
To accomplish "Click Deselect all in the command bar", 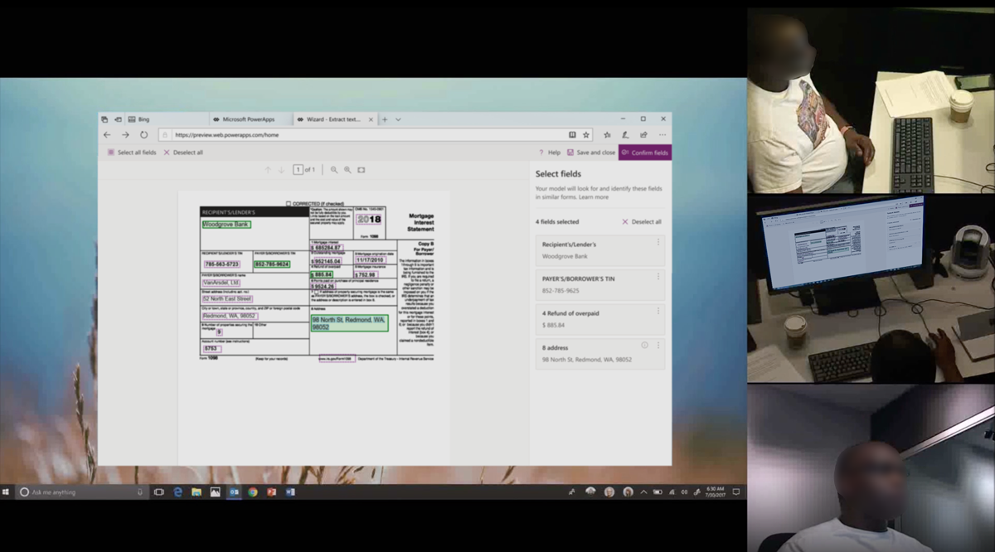I will (183, 153).
